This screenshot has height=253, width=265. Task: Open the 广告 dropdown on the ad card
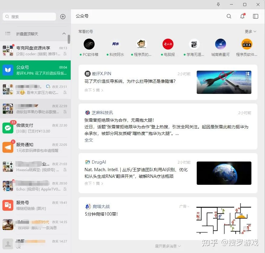coord(184,206)
